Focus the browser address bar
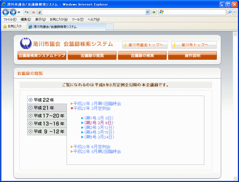Image resolution: width=239 pixels, height=182 pixels. tap(94, 12)
